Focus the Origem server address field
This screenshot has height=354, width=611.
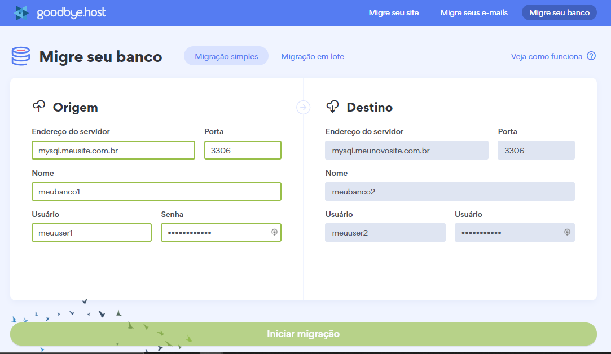tap(113, 151)
